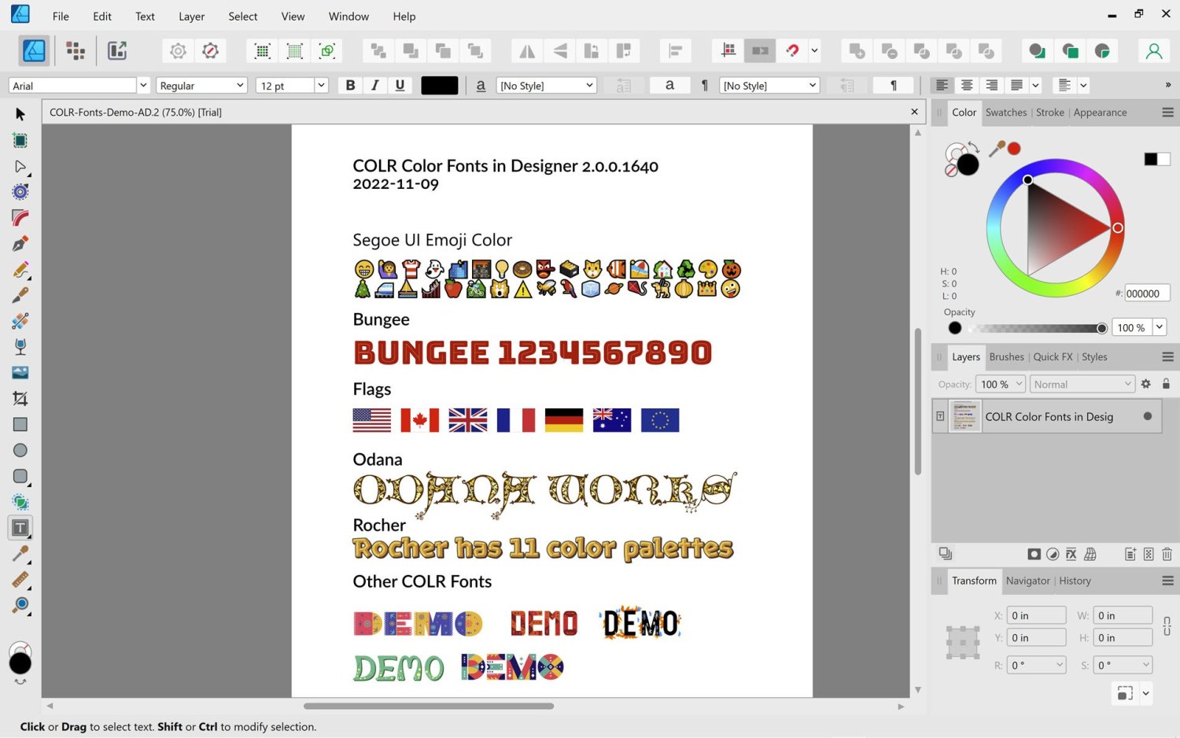Image resolution: width=1180 pixels, height=738 pixels.
Task: Click the black text color swatch
Action: coord(439,85)
